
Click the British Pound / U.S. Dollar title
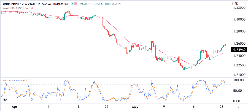tap(19, 4)
